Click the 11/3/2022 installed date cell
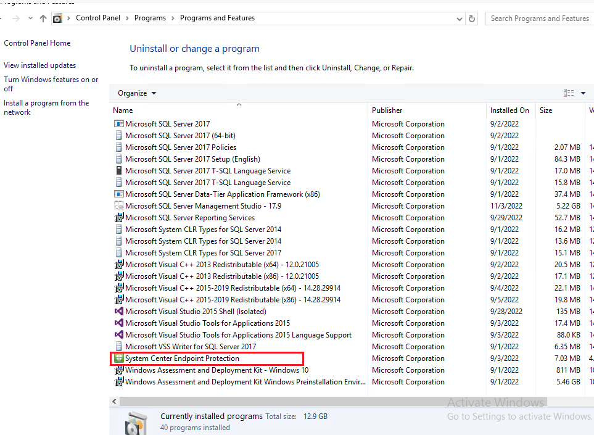The height and width of the screenshot is (435, 594). pos(506,205)
